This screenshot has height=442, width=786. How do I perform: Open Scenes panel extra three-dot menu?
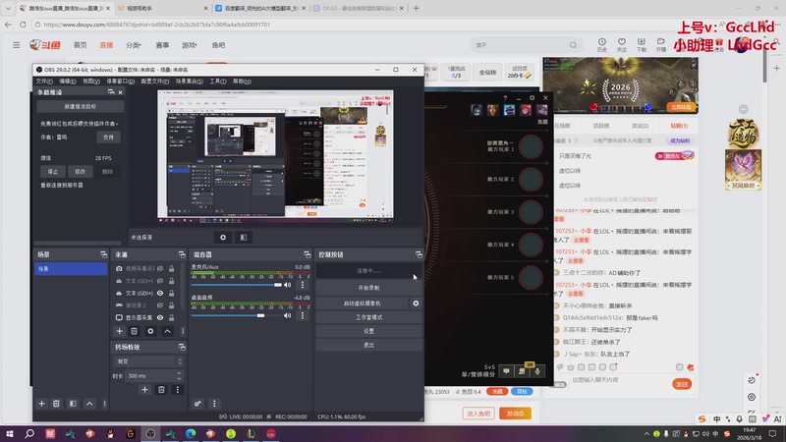point(105,404)
